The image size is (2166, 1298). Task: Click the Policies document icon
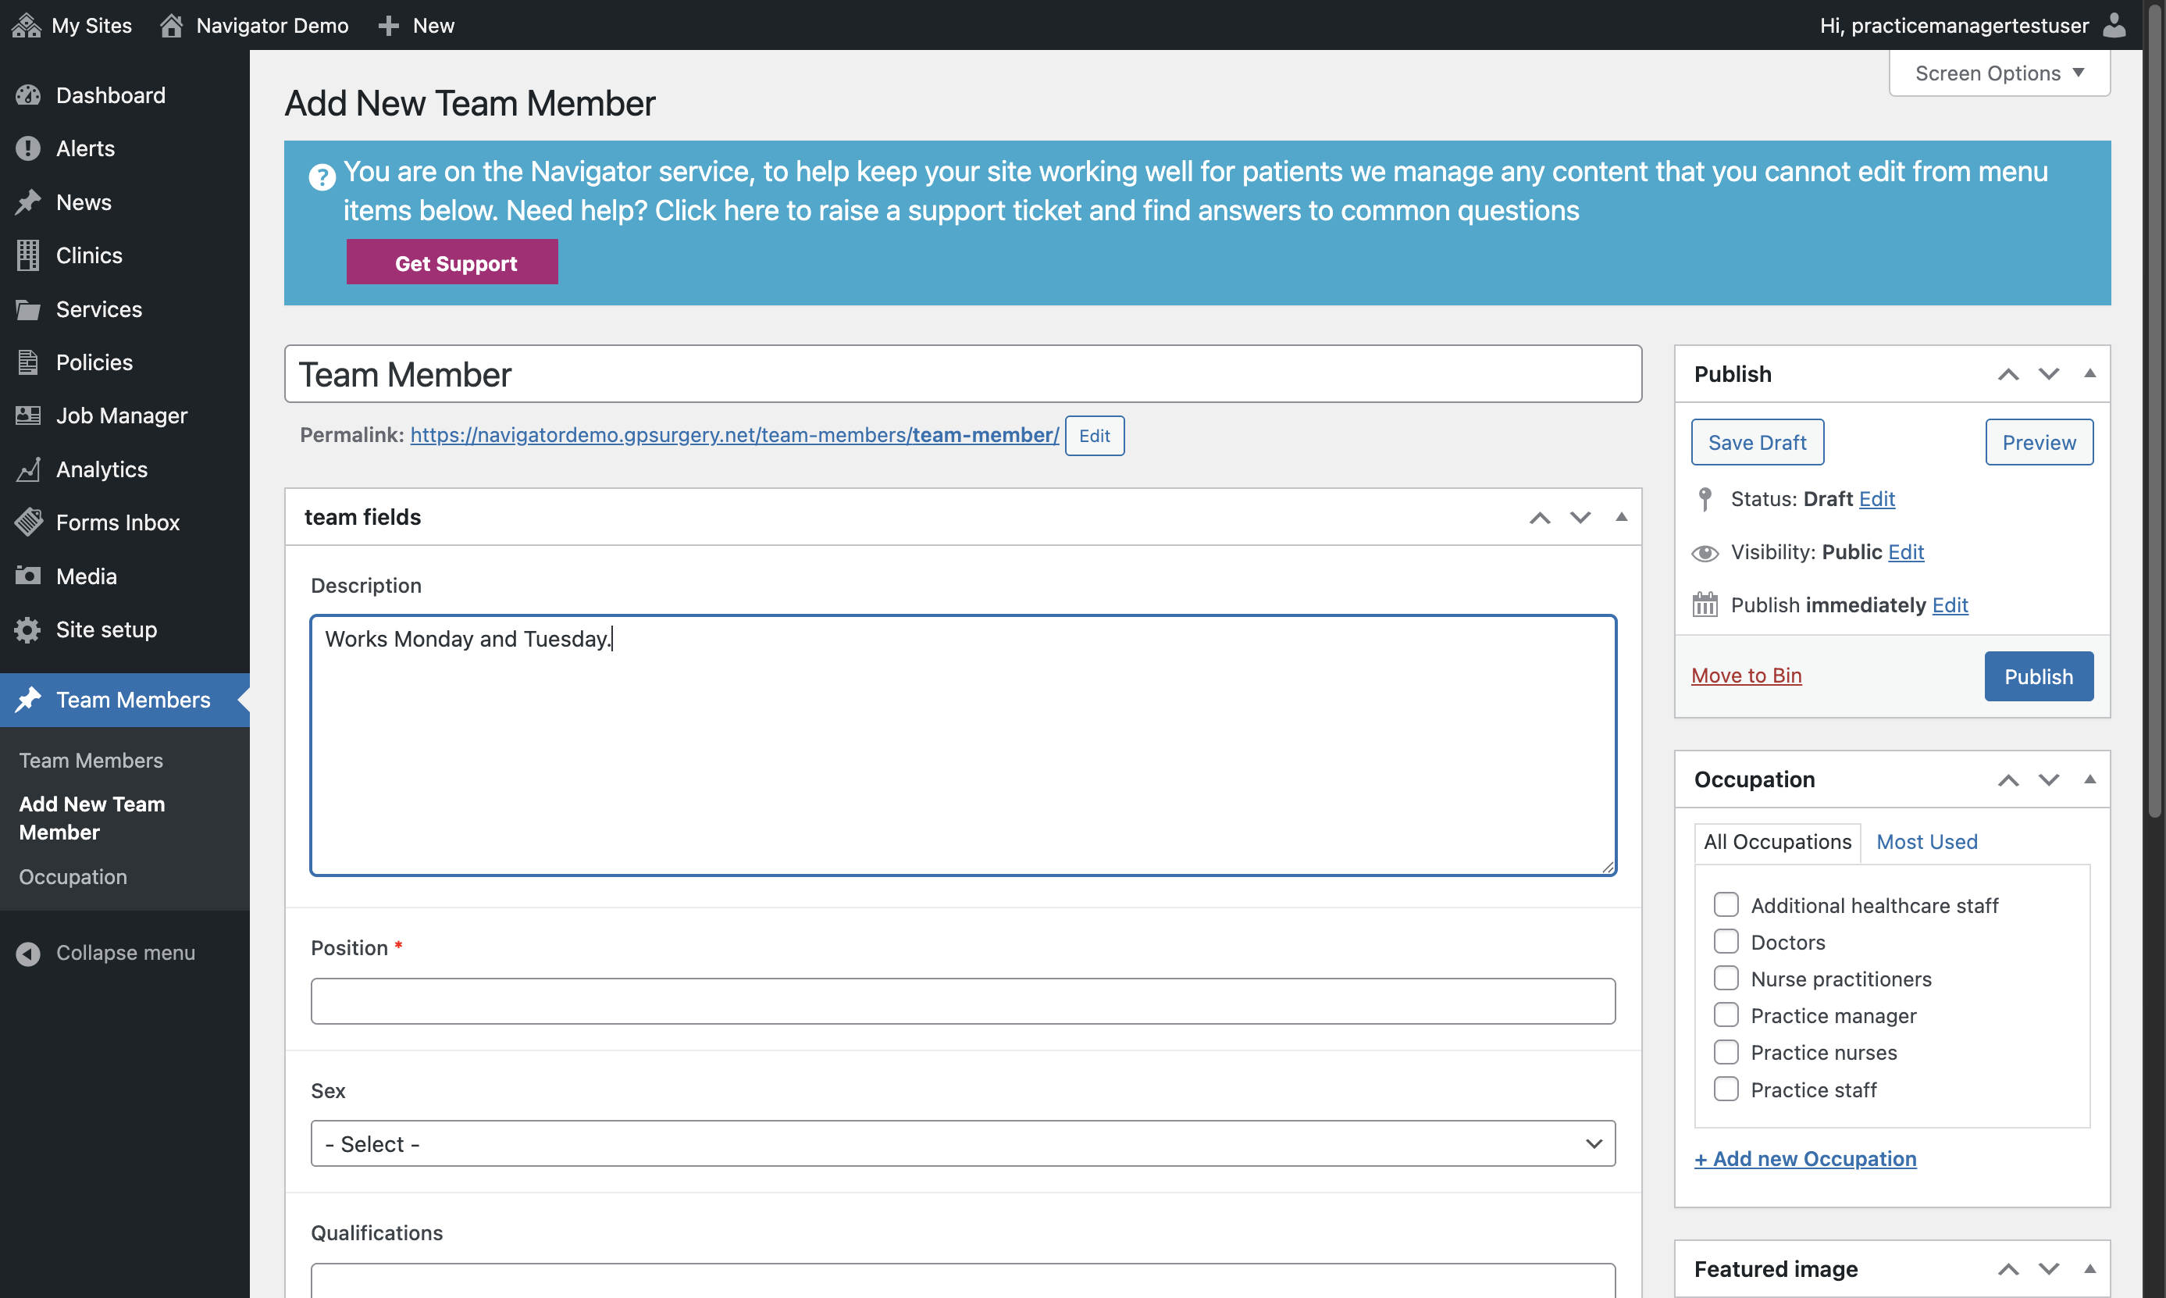28,363
